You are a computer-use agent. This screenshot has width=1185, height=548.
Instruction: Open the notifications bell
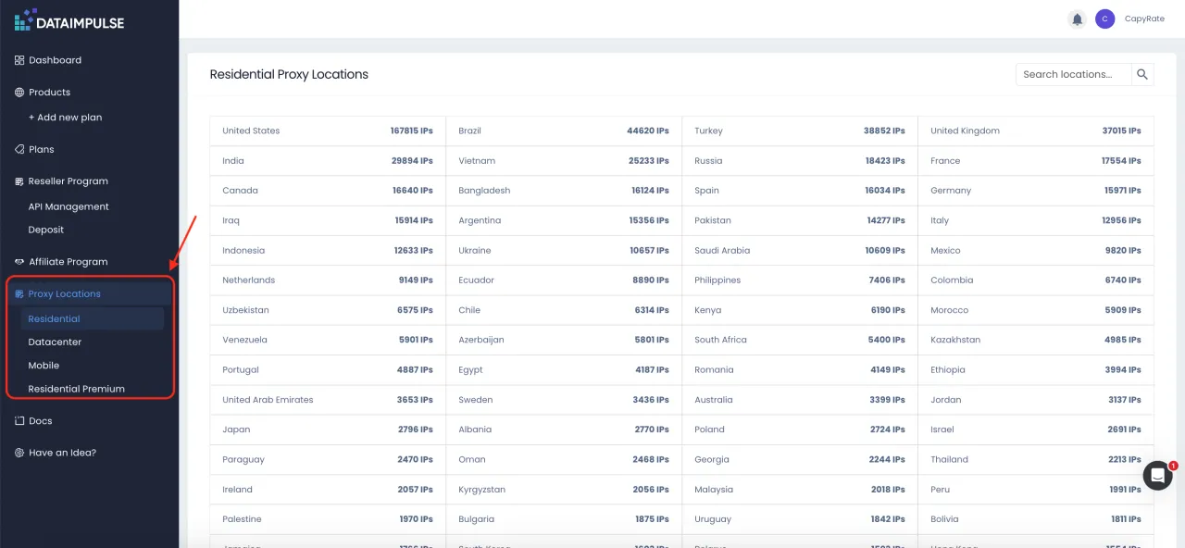click(x=1077, y=19)
